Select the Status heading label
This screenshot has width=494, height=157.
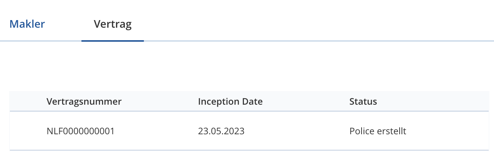[x=363, y=101]
